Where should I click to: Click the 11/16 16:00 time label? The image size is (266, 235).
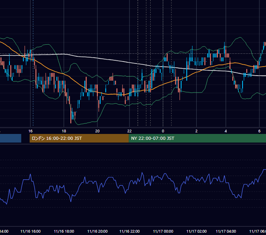coord(31,231)
